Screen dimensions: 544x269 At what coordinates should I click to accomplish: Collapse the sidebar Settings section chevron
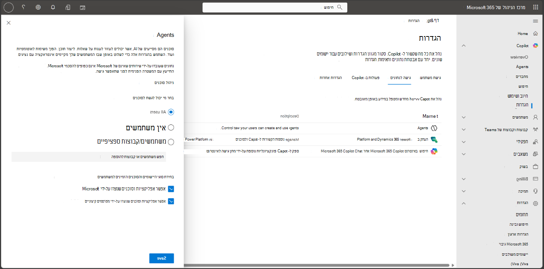point(464,203)
